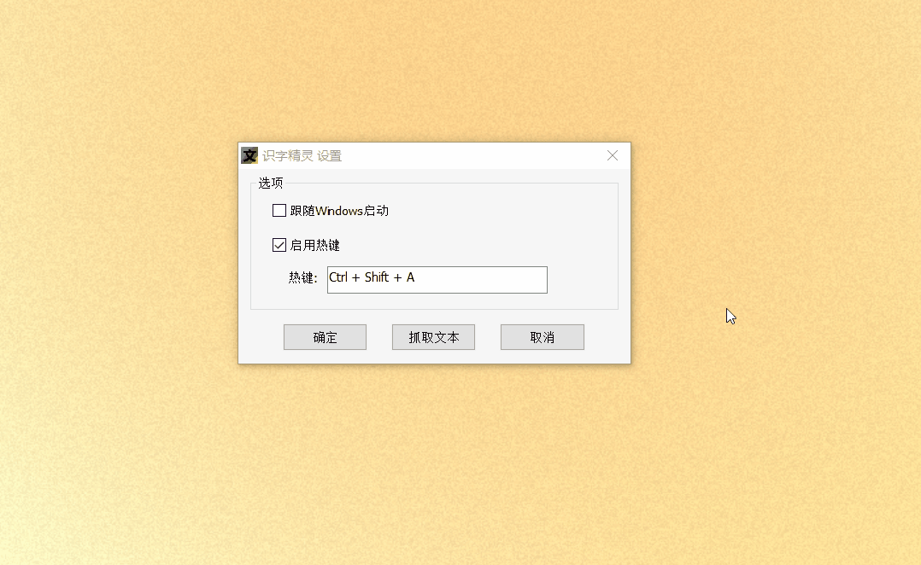This screenshot has width=921, height=565.
Task: Click blank dialog area beside 取消 button
Action: [x=607, y=337]
